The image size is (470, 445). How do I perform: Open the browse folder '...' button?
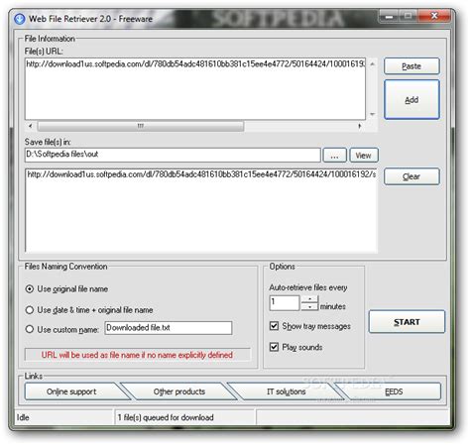click(x=334, y=156)
